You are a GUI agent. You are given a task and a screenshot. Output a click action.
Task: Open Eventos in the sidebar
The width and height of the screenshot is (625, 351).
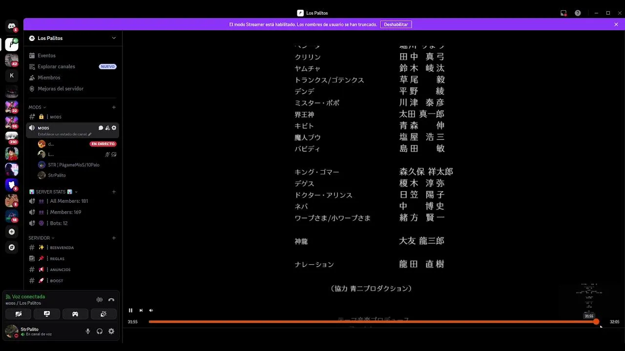tap(72, 56)
